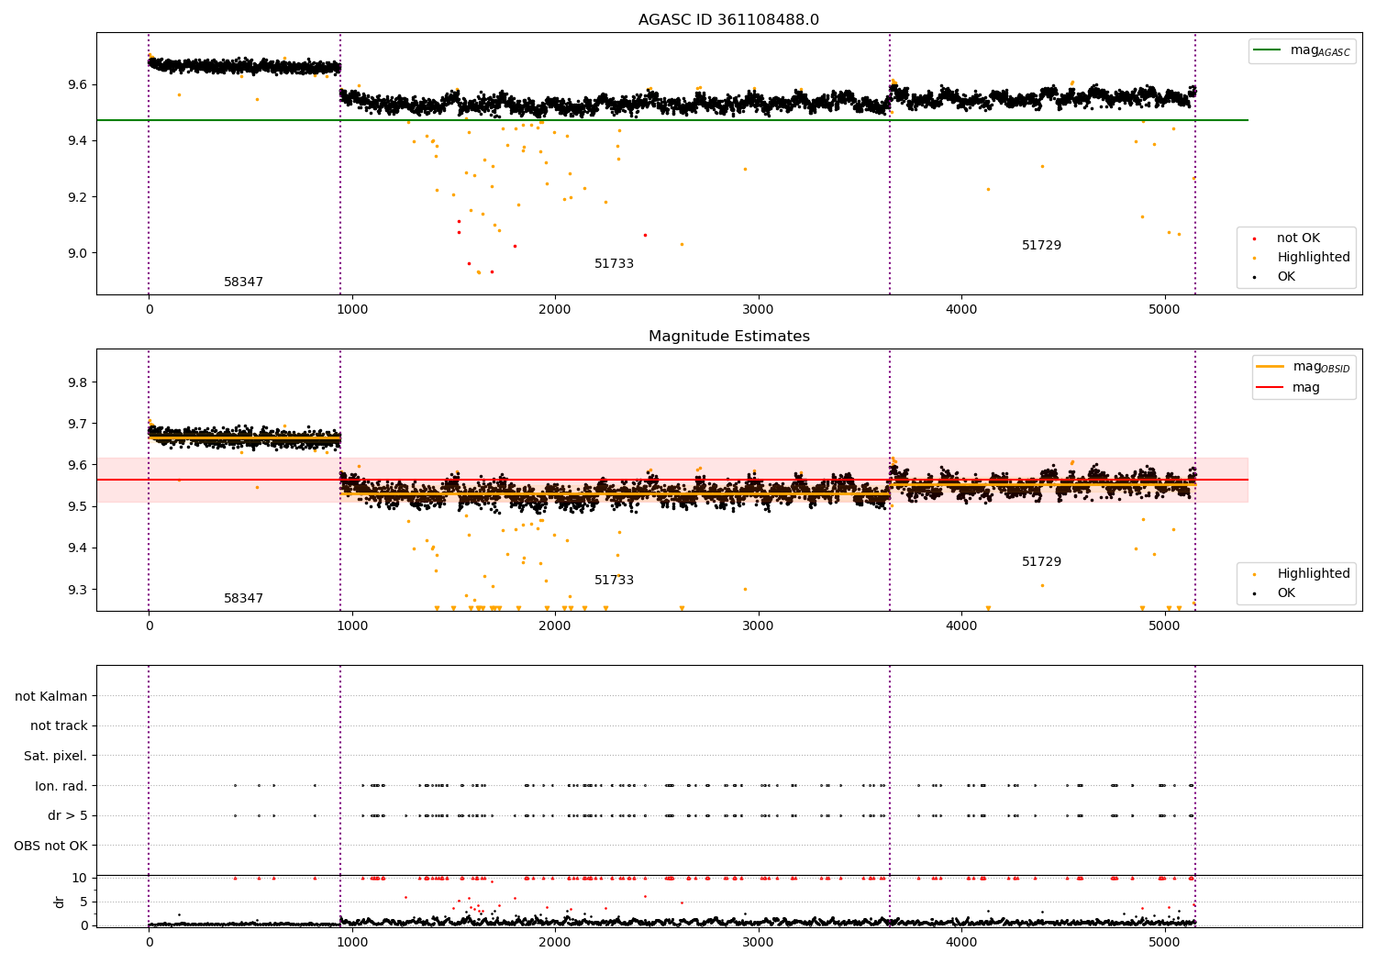Click the 'dr > 5' row label

tap(68, 816)
